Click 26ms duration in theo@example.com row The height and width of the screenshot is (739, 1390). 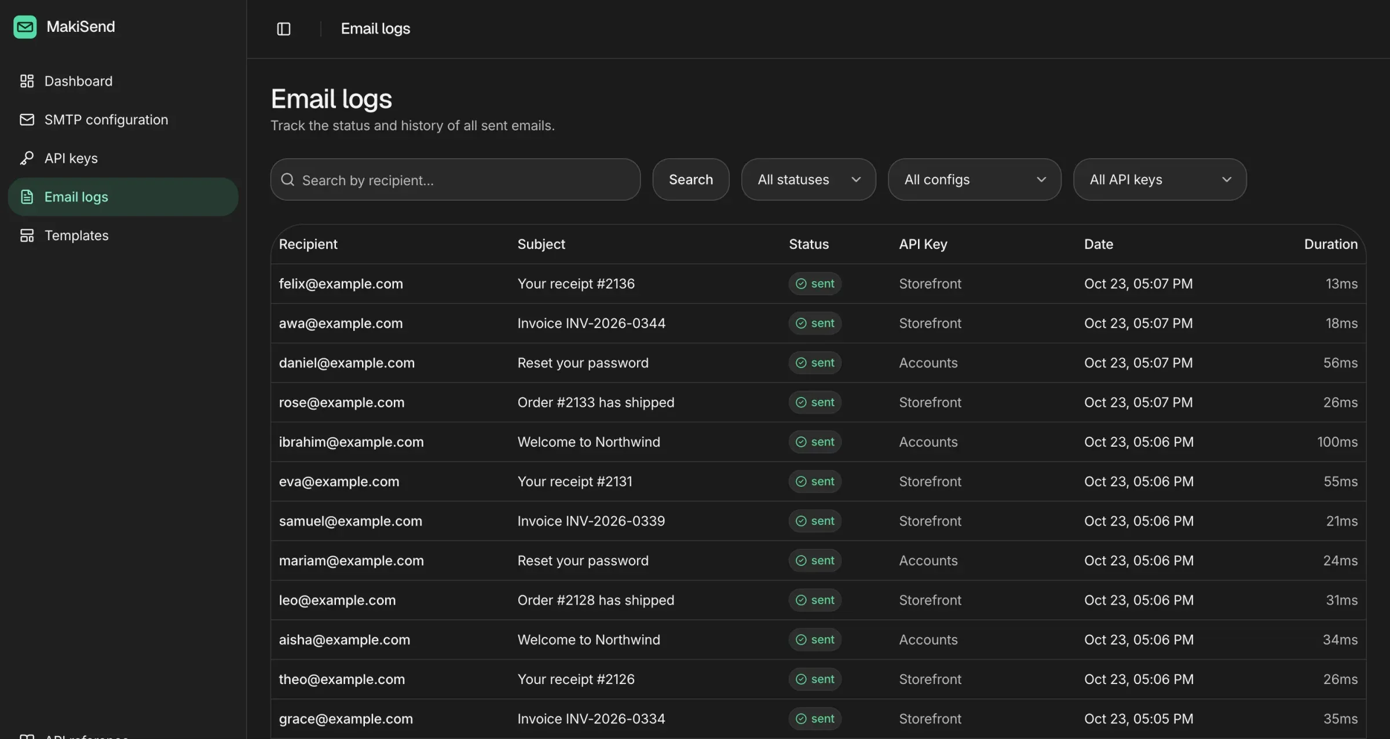coord(1340,679)
